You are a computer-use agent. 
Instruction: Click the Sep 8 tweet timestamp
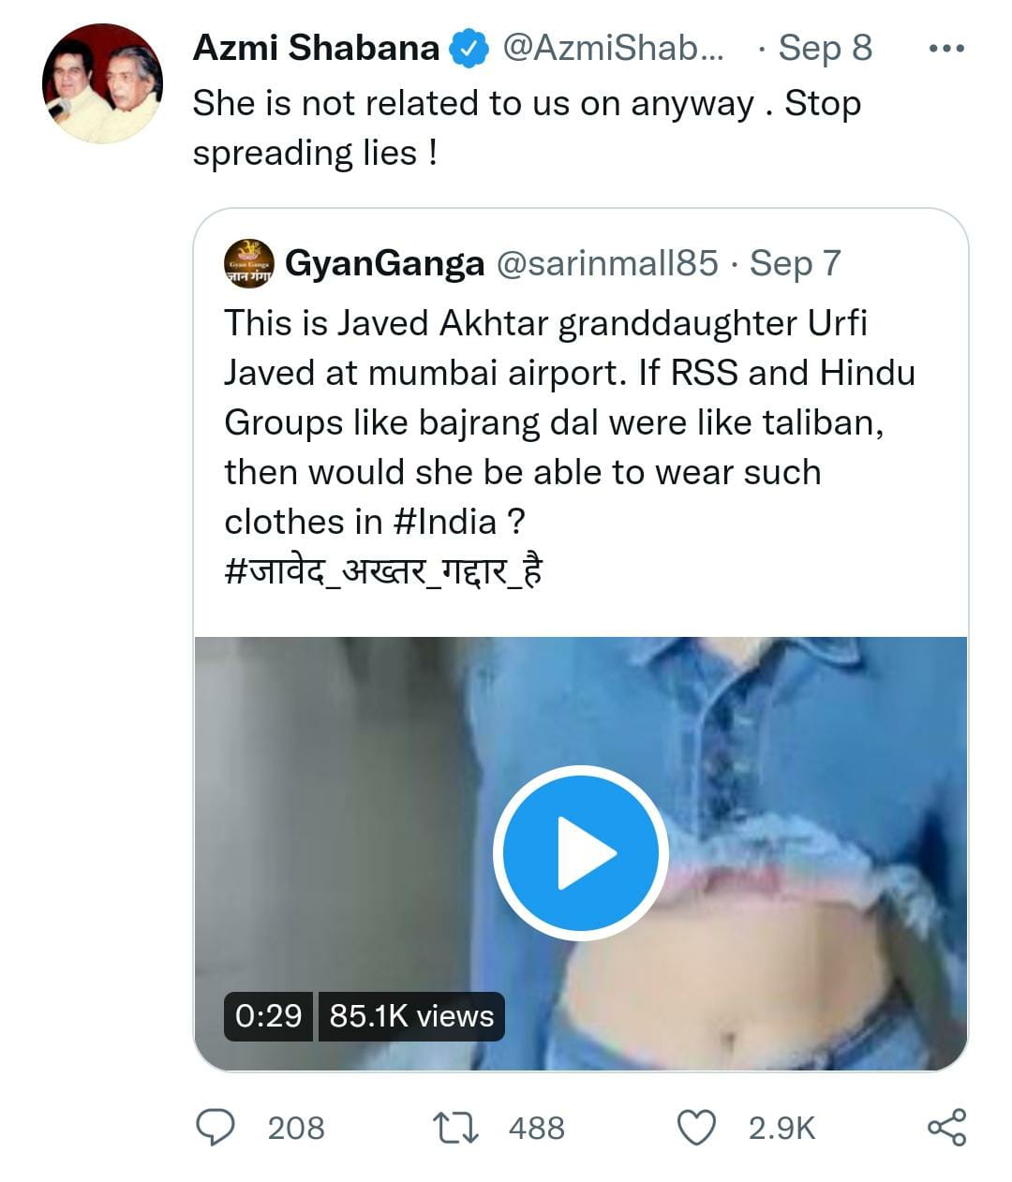pos(825,49)
